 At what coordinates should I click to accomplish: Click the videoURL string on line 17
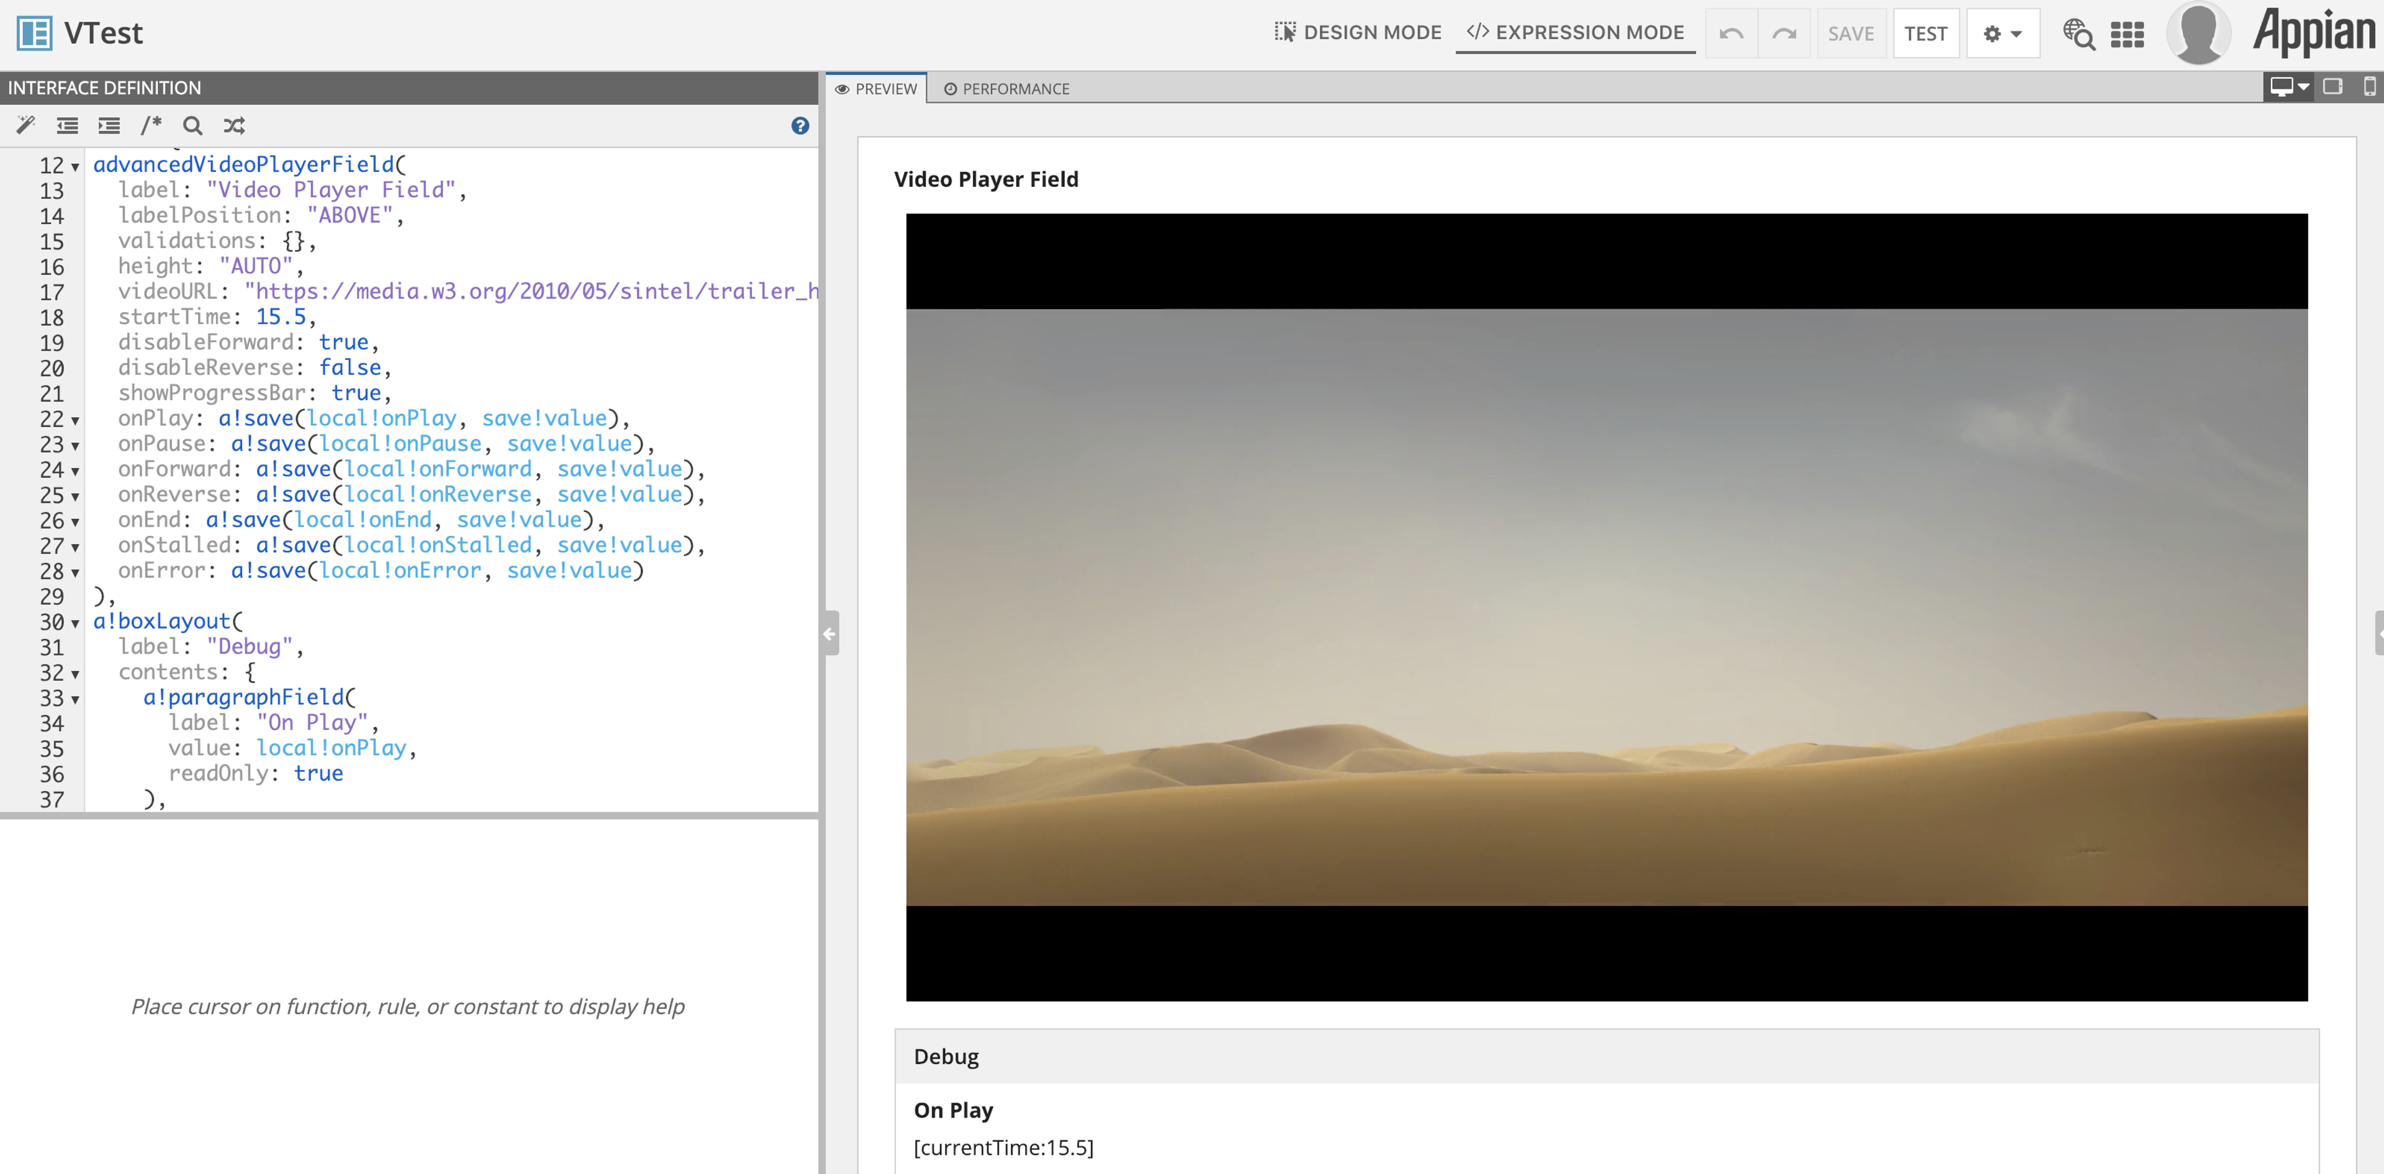pyautogui.click(x=531, y=292)
